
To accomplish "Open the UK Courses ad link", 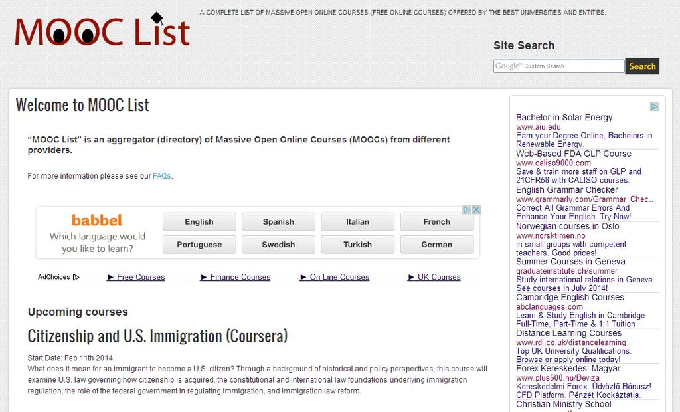I will pyautogui.click(x=434, y=277).
